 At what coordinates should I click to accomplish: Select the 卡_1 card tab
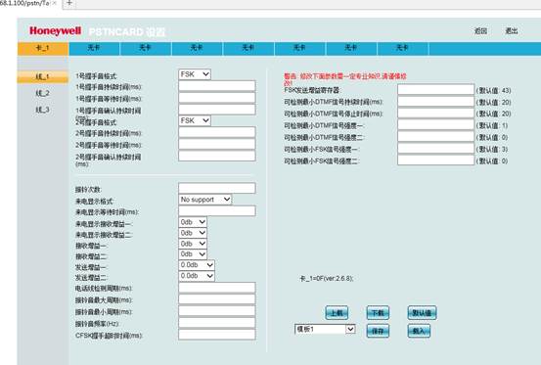[x=43, y=48]
